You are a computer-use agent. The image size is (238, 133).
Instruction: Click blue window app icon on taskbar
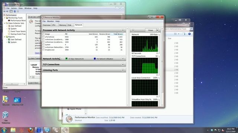click(39, 130)
